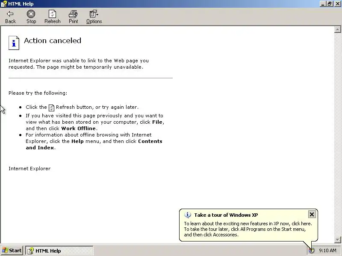Click the 9:10 AM system clock

tap(327, 250)
